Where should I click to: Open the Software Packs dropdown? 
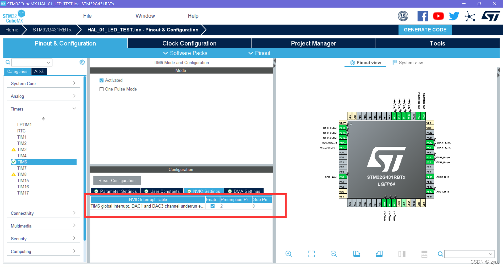(185, 53)
